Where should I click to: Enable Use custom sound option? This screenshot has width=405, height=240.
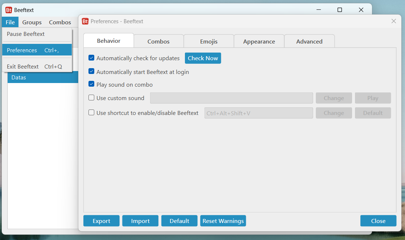[91, 98]
